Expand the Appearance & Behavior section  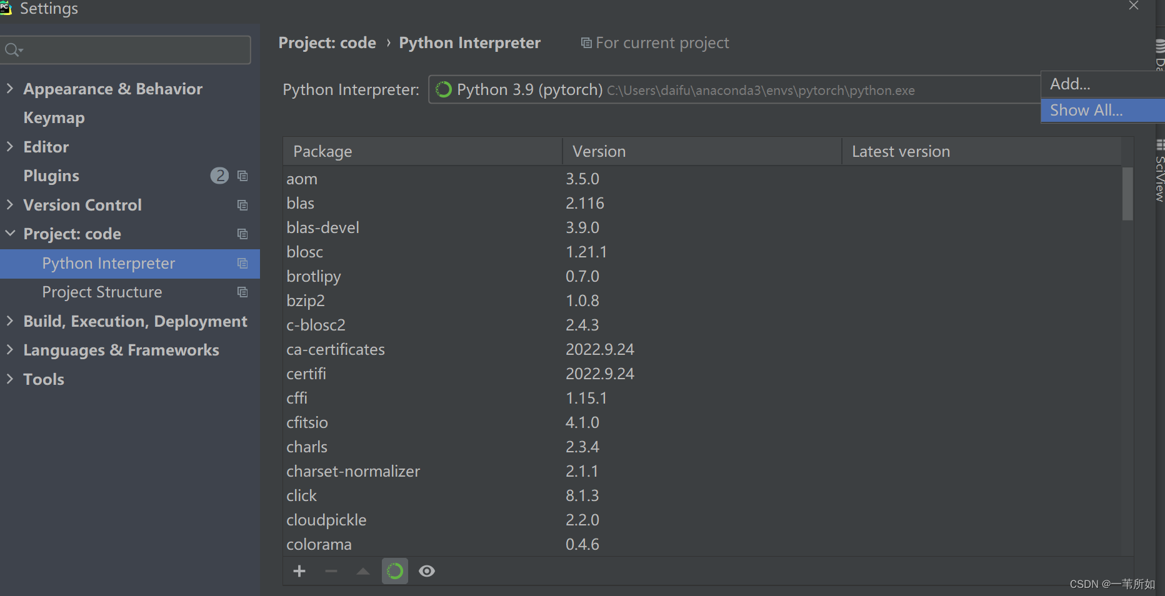click(x=9, y=88)
